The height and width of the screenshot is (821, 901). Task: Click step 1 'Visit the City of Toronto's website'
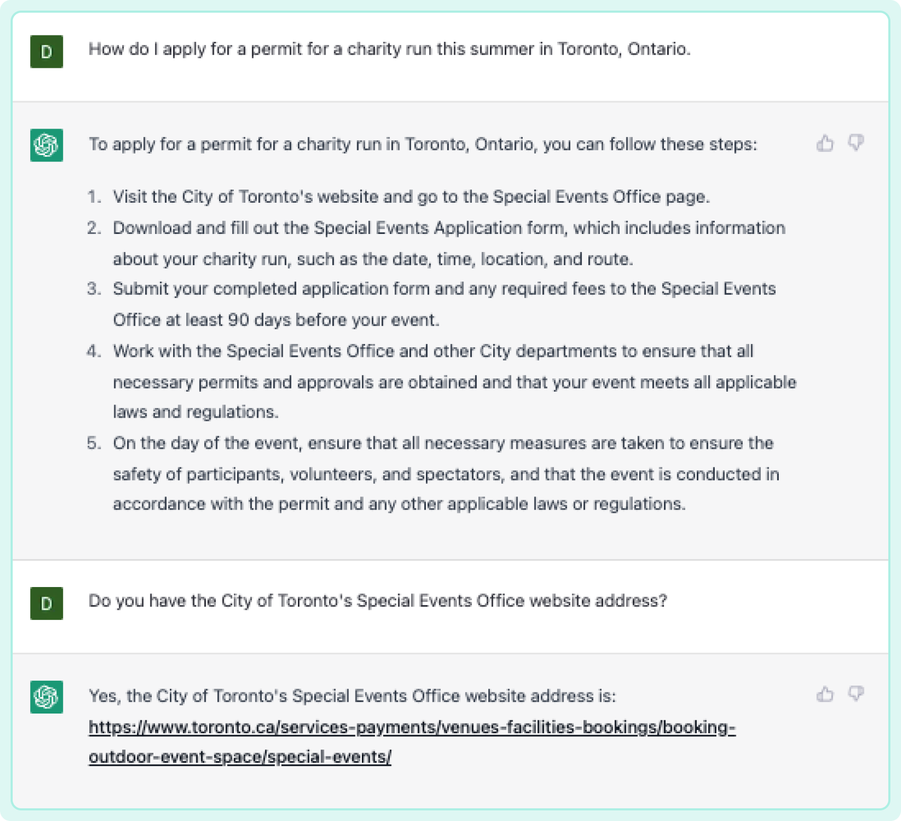pos(411,197)
